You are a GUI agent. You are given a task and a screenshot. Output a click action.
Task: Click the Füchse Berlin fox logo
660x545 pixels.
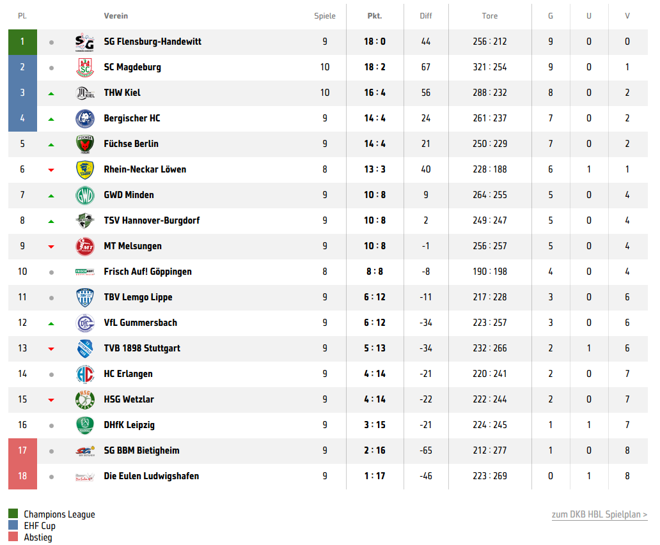click(85, 144)
